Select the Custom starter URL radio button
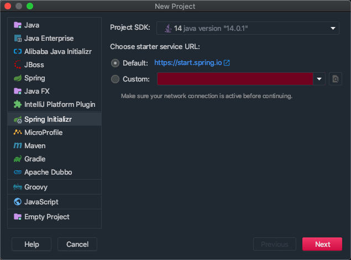 click(x=115, y=79)
